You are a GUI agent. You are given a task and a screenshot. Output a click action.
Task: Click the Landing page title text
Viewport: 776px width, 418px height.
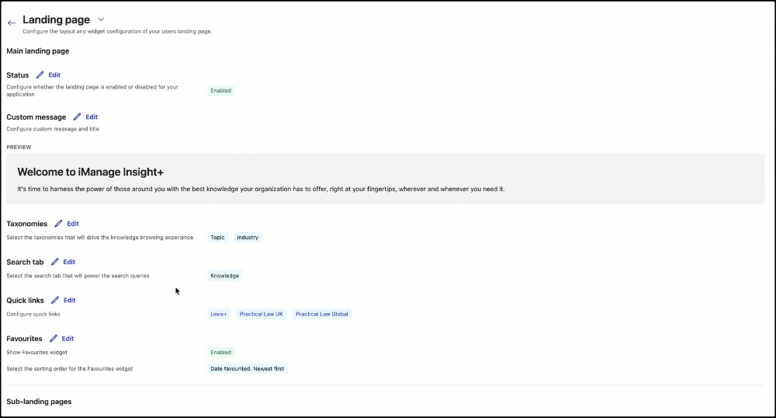(x=57, y=19)
